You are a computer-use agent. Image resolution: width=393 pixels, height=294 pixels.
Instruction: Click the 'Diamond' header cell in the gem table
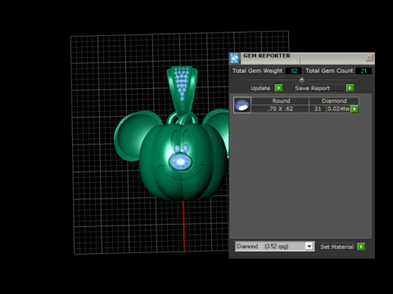334,100
